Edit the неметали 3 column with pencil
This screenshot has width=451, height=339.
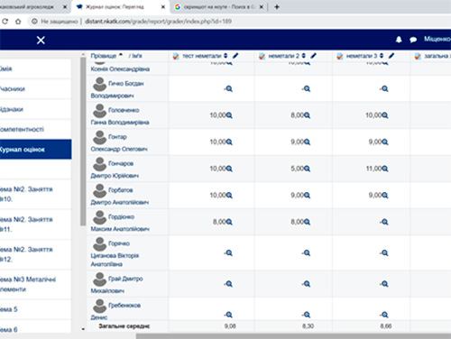click(x=391, y=56)
